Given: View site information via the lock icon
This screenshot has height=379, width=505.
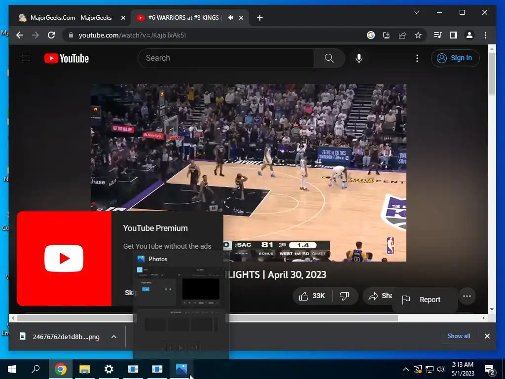Looking at the screenshot, I should coord(71,35).
